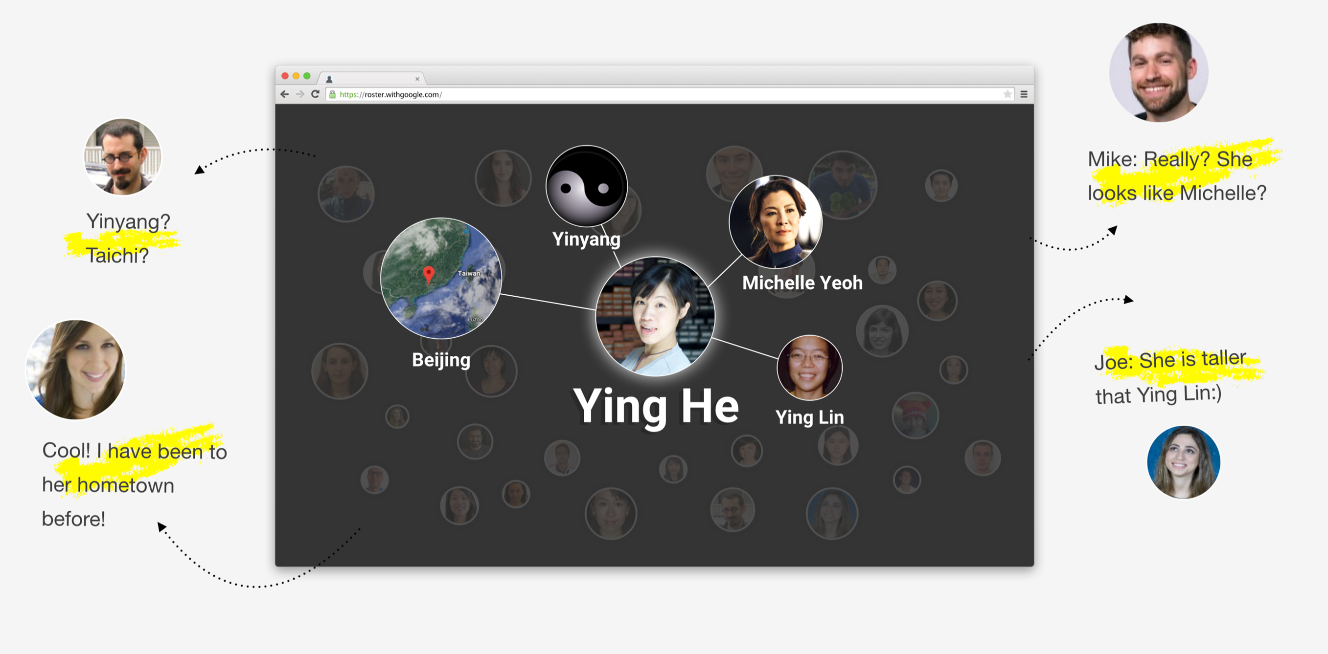Click the green padlock security icon
This screenshot has height=654, width=1328.
click(x=333, y=94)
